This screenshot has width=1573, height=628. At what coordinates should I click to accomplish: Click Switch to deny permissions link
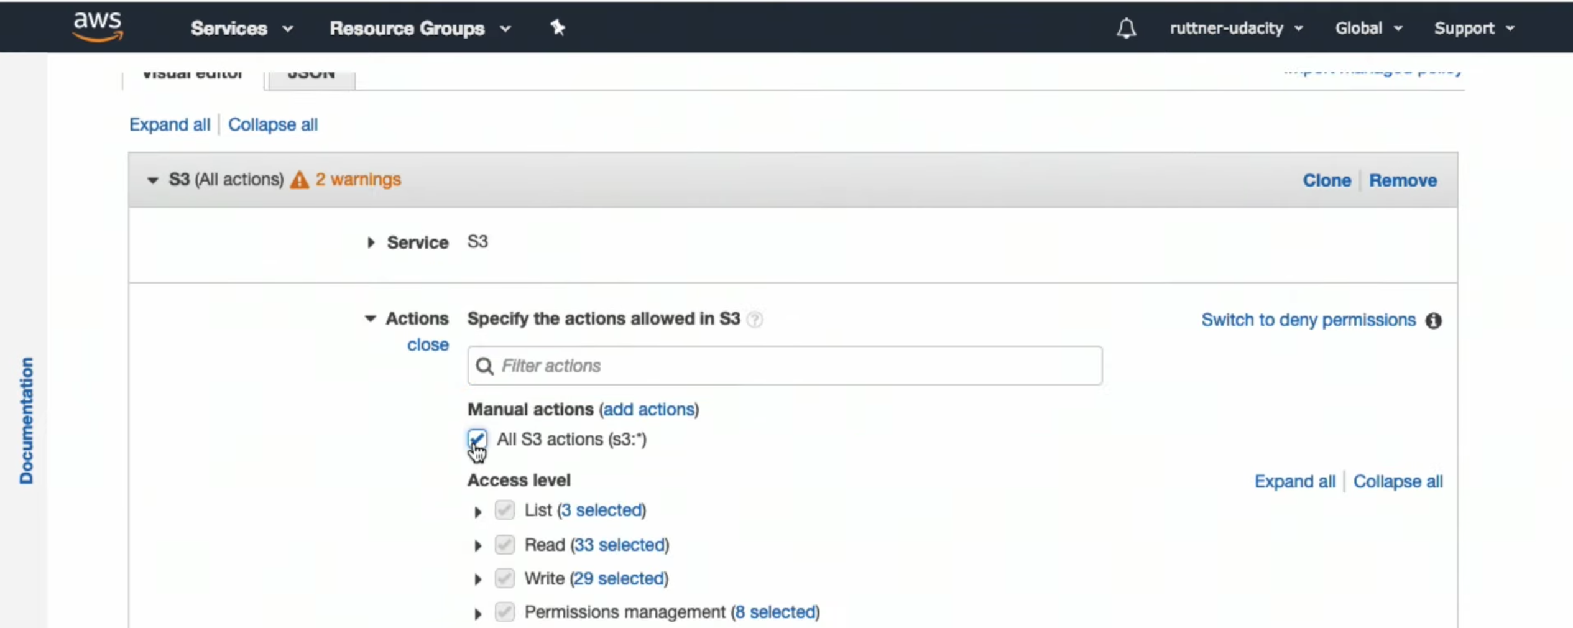click(1308, 320)
